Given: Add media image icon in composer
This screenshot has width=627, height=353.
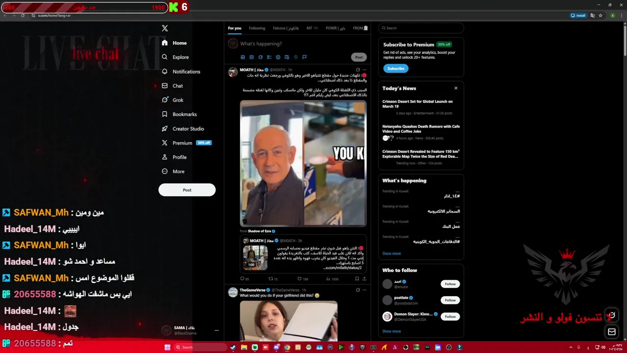Looking at the screenshot, I should [x=242, y=57].
